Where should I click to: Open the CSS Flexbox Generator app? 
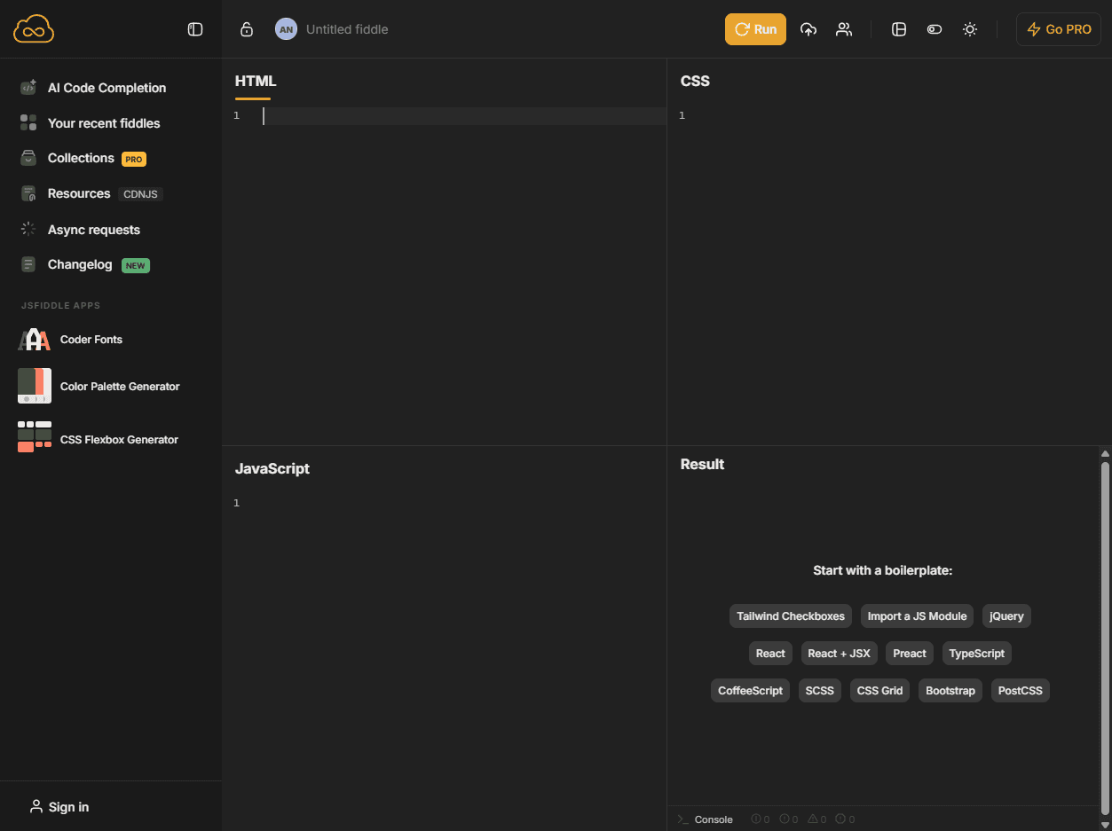tap(119, 440)
